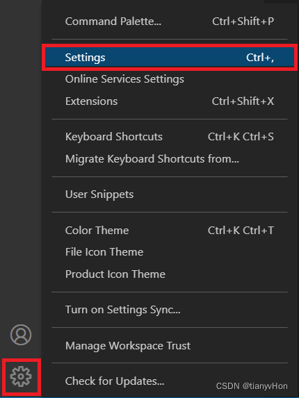Click the CSDN @tianyvHon watermark

coord(252,386)
